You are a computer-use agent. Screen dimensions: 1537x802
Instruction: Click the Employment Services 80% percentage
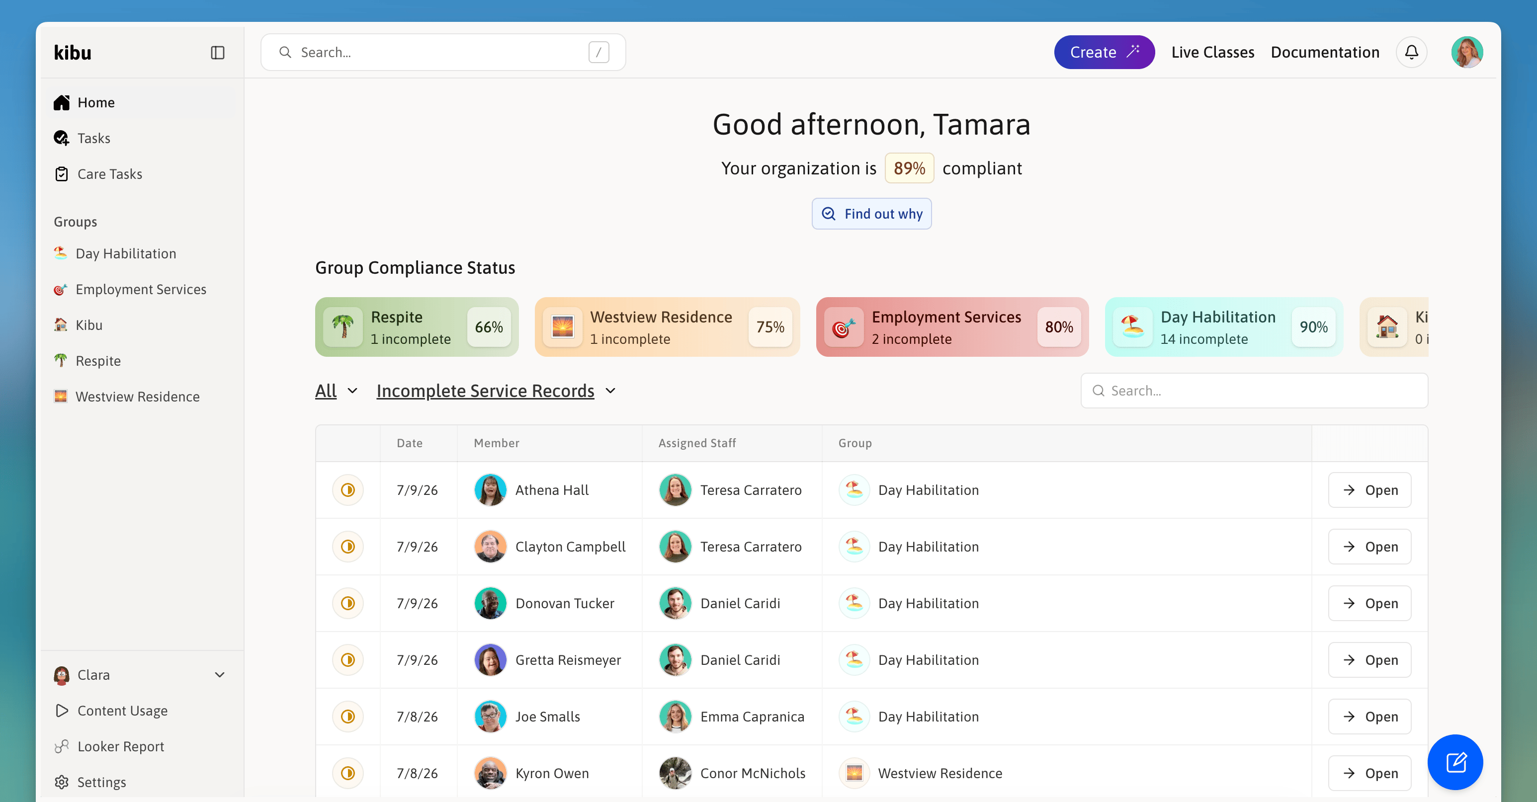click(x=1059, y=327)
